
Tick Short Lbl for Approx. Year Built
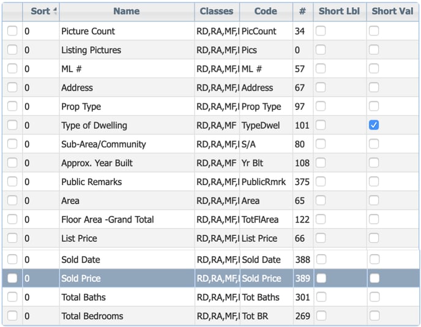pos(321,163)
